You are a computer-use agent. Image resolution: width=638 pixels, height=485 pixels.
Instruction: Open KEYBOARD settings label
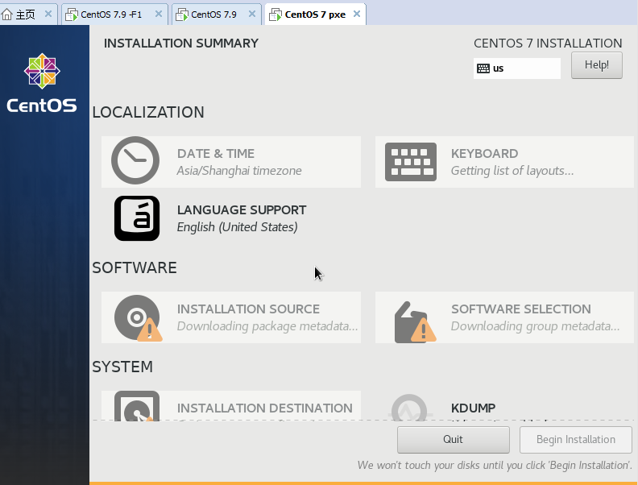pos(484,154)
